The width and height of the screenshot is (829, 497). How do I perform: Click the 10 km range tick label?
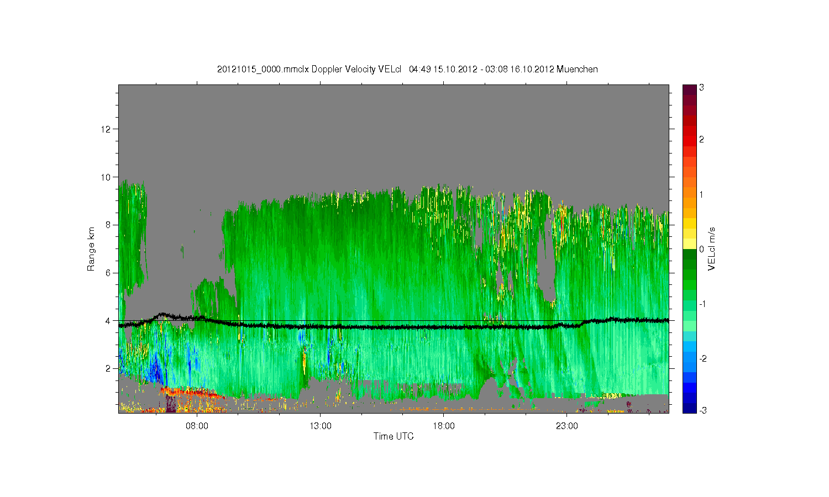coord(107,177)
